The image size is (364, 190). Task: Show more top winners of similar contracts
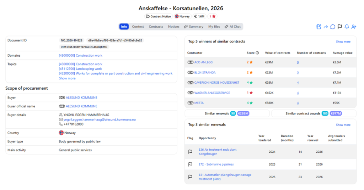pos(343,42)
